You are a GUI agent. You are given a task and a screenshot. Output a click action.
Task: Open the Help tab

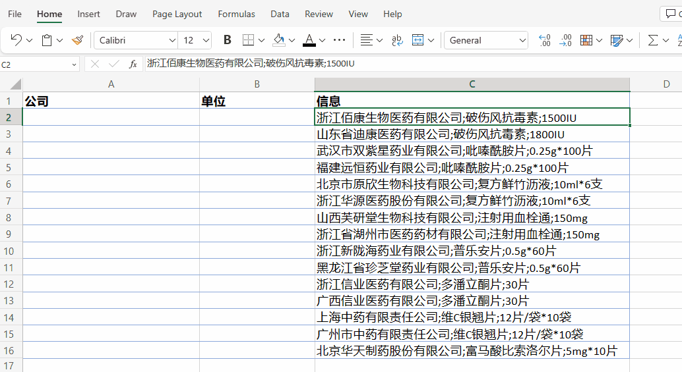392,14
